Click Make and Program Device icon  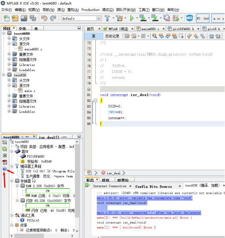(x=143, y=18)
